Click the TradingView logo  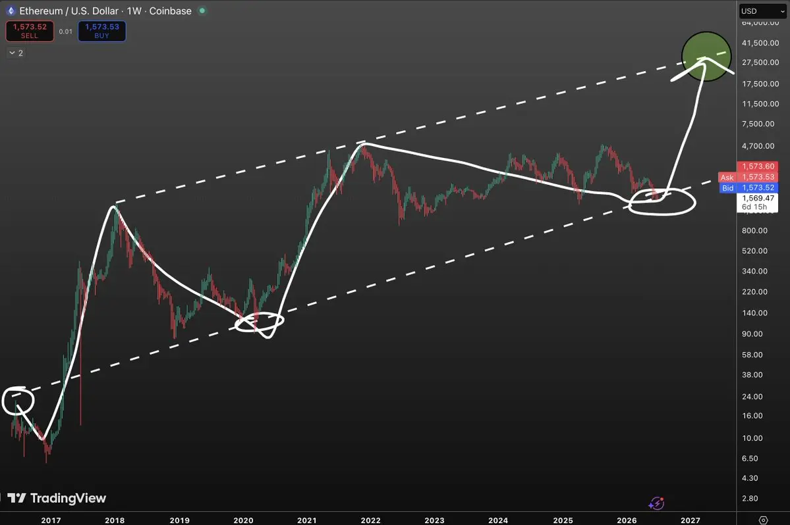[57, 498]
